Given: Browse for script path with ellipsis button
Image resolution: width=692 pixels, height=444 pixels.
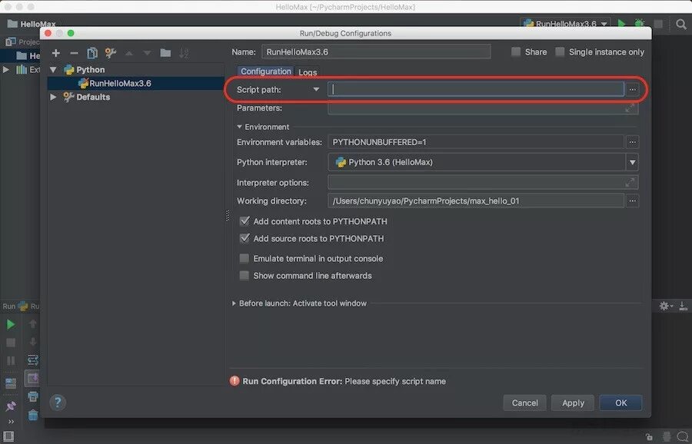Looking at the screenshot, I should coord(633,89).
